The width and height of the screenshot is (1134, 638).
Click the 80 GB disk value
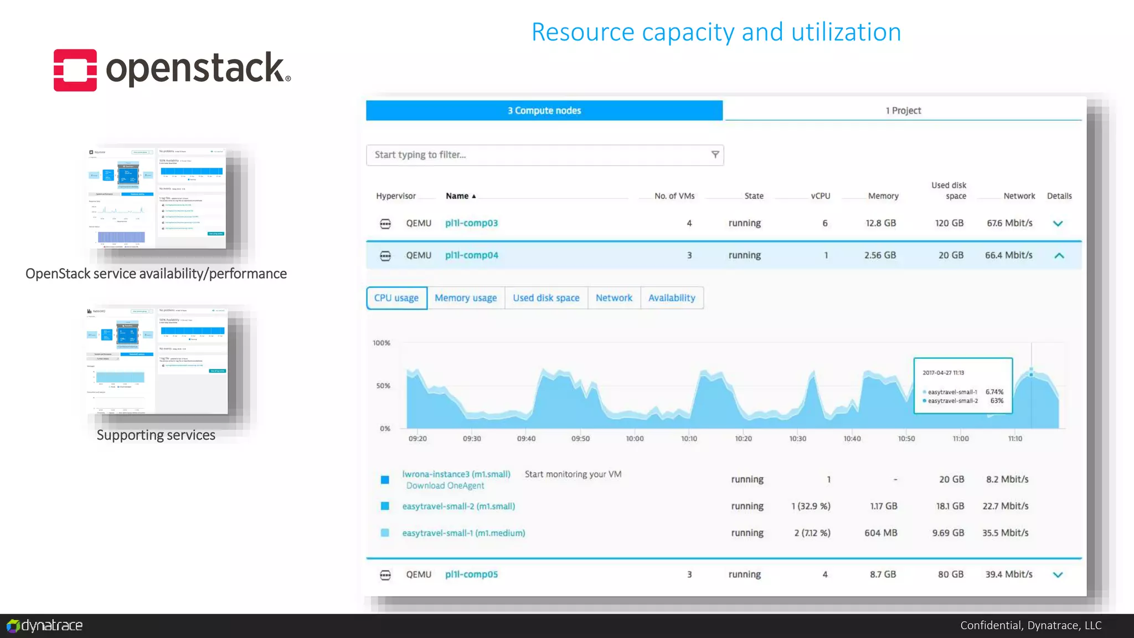951,574
